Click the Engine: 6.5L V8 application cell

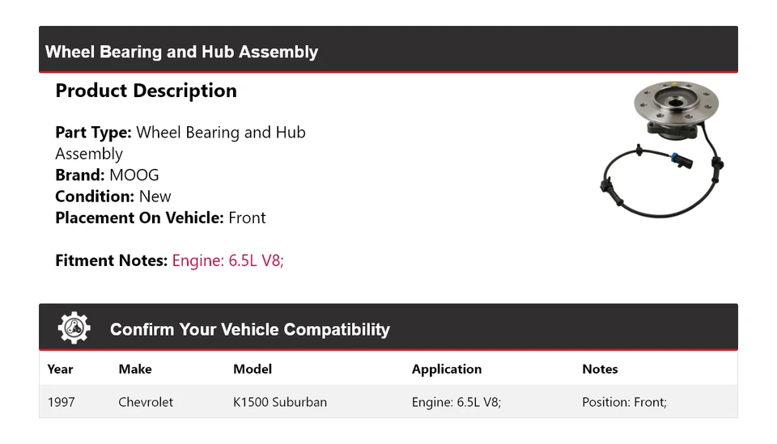click(456, 402)
